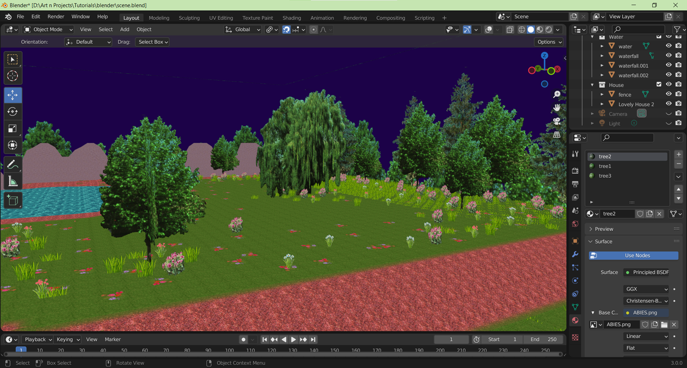Toggle visibility of Lovely House 2
The width and height of the screenshot is (687, 368).
pos(668,104)
